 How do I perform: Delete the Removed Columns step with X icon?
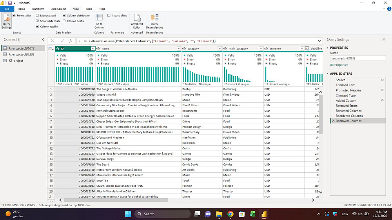(333, 121)
